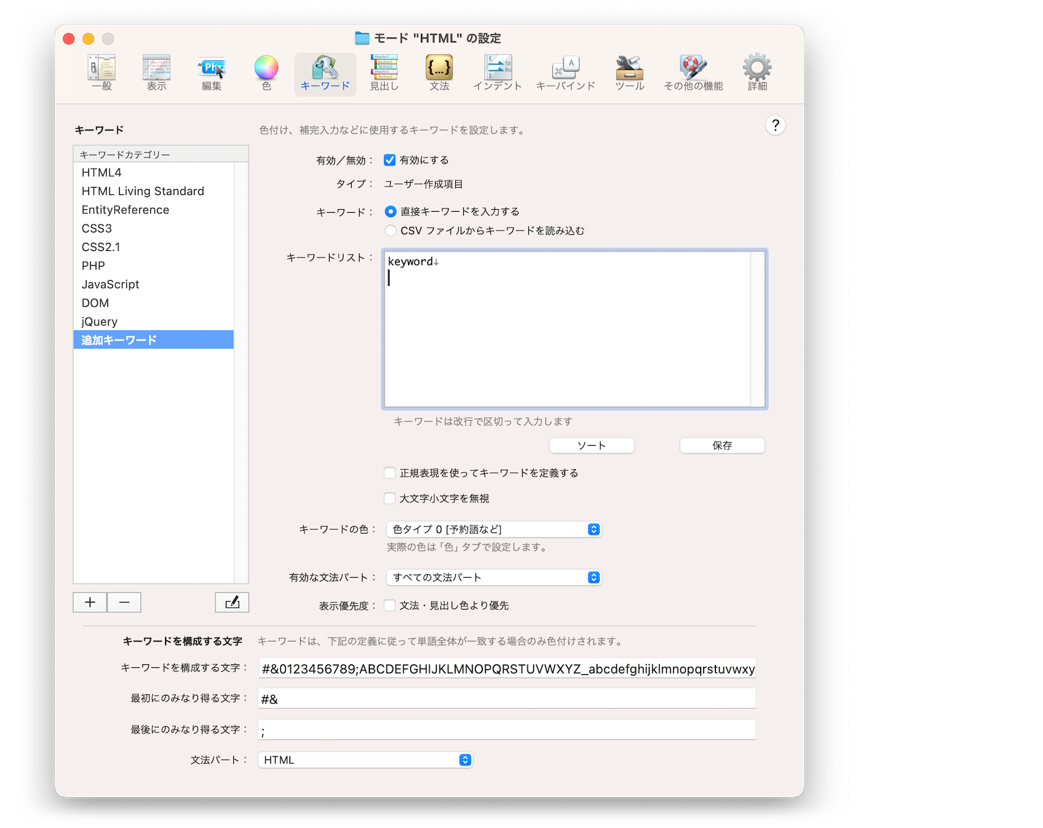Image resolution: width=1043 pixels, height=828 pixels.
Task: Open the 一般 (General) settings icon
Action: click(102, 68)
